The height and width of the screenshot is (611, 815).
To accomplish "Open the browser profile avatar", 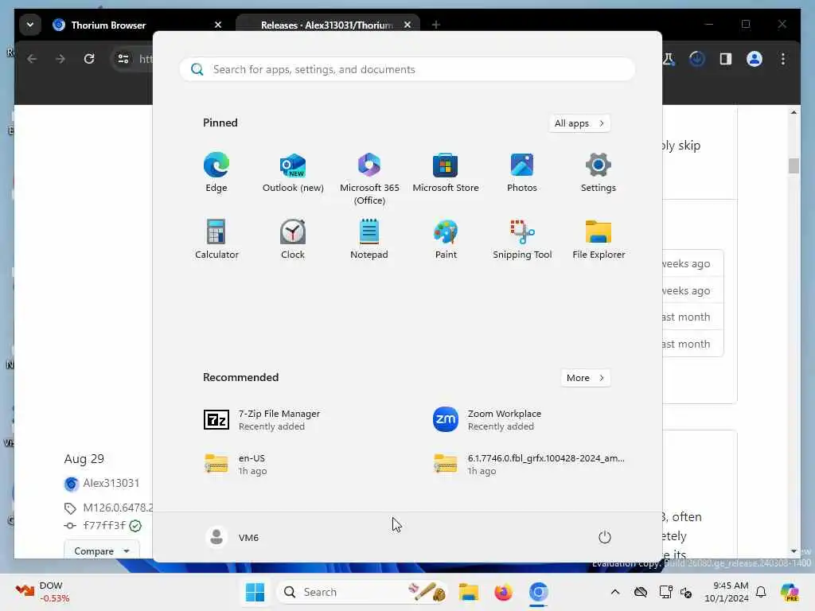I will click(x=755, y=59).
